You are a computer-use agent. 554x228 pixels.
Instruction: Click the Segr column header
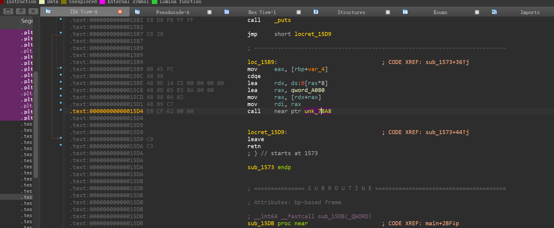[27, 21]
